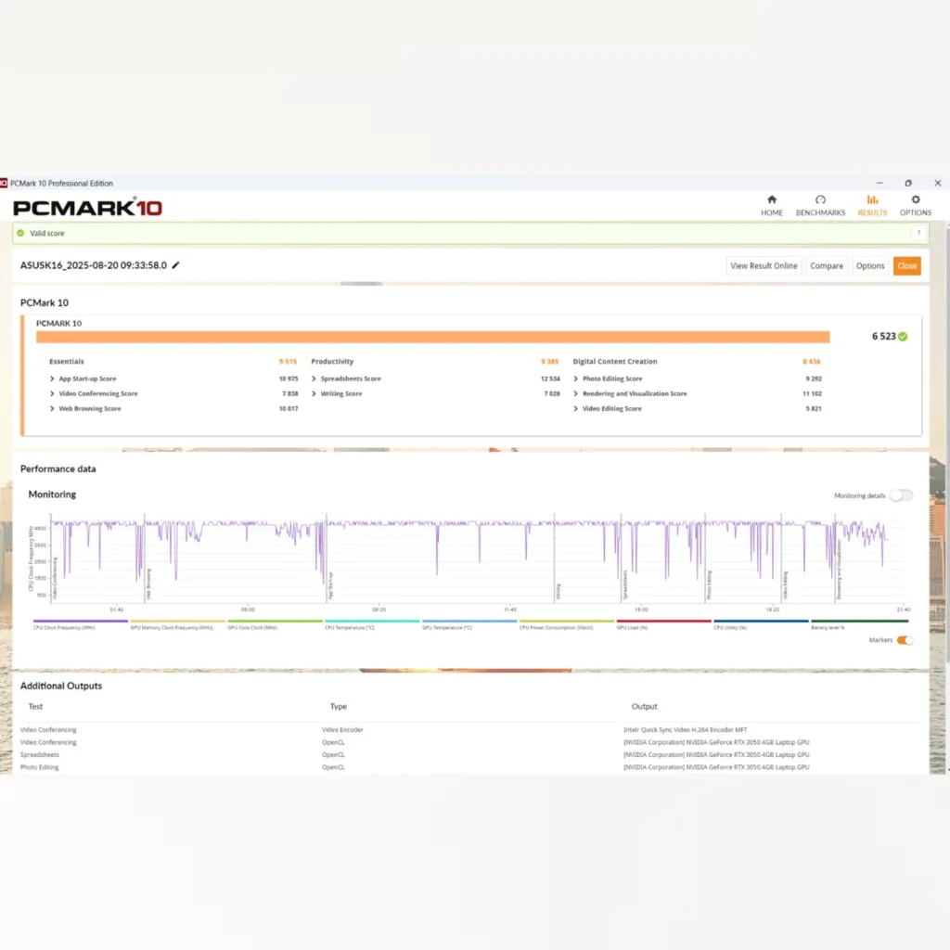Click the overall score 6 523
The height and width of the screenshot is (950, 950).
click(883, 337)
